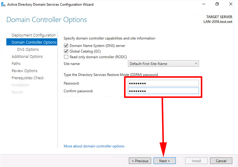The width and height of the screenshot is (238, 167).
Task: Click the wizard app icon in title bar
Action: (x=3, y=4)
